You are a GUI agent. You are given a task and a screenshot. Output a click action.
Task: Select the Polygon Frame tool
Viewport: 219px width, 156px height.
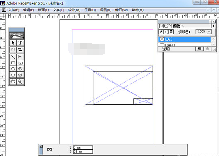[x=20, y=75]
